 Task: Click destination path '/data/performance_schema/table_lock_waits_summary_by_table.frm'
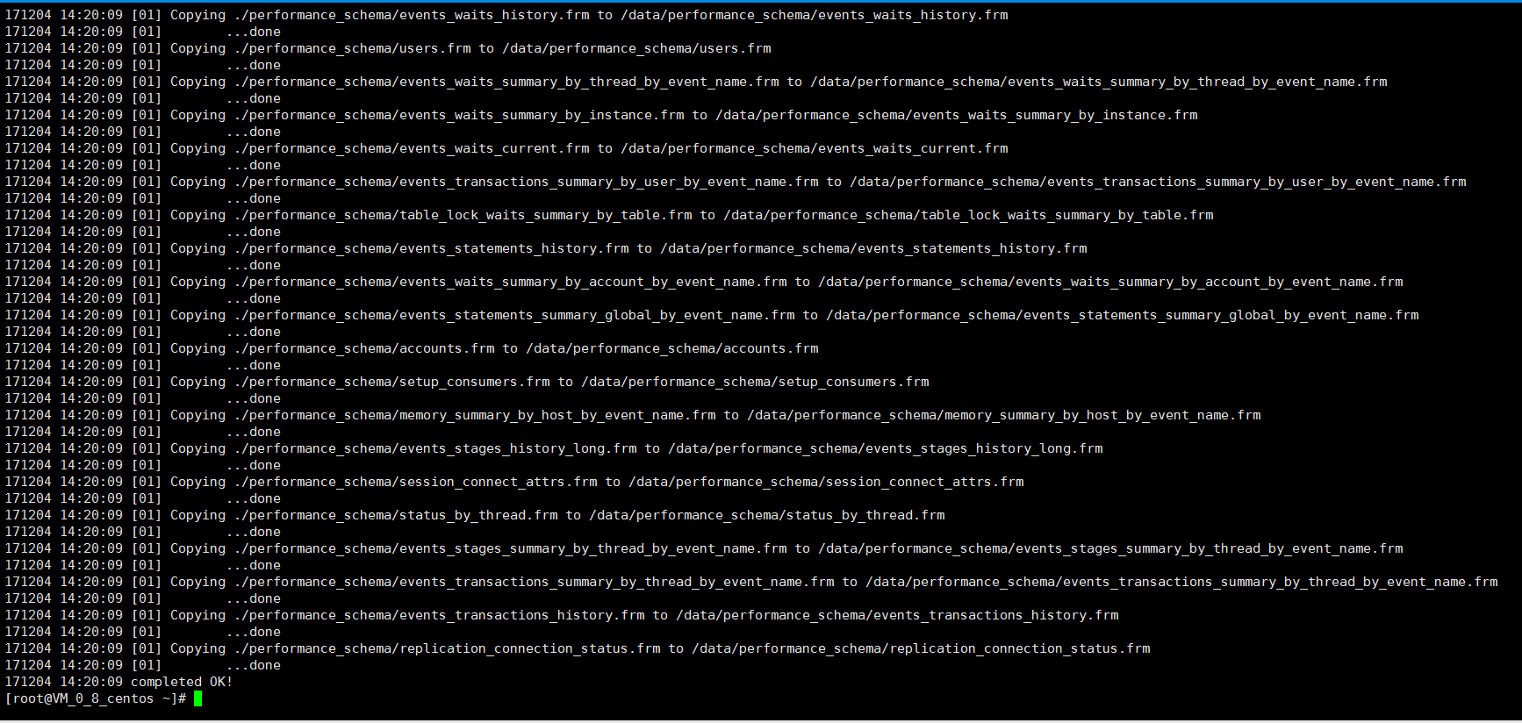click(968, 215)
